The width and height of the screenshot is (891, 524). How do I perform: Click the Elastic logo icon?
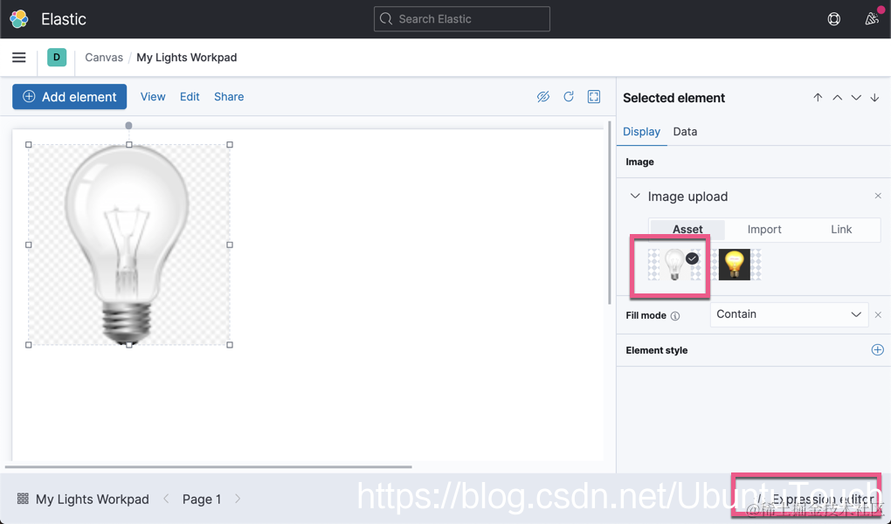18,18
